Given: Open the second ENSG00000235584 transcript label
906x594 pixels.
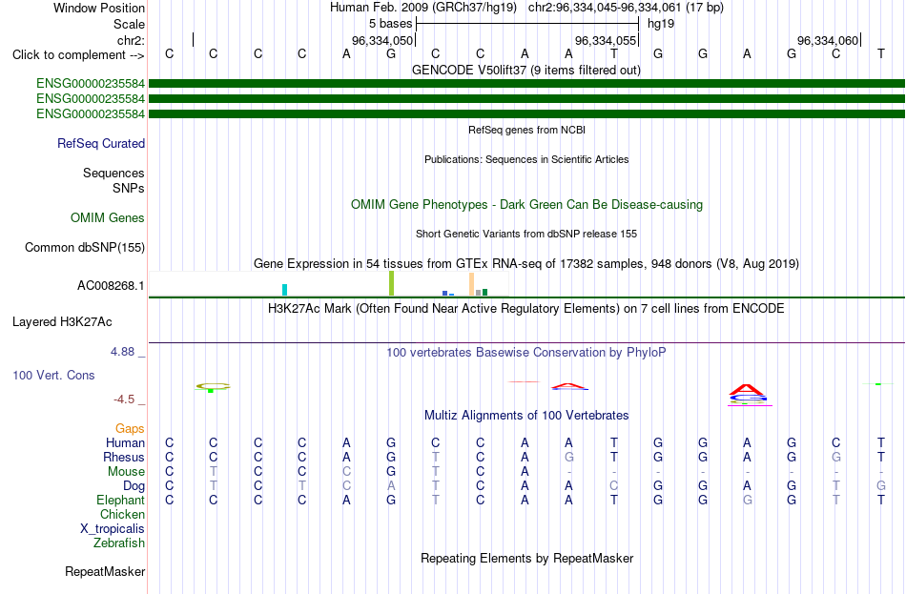Looking at the screenshot, I should 91,99.
